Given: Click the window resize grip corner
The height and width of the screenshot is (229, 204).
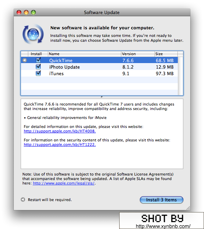Looking at the screenshot, I should point(188,208).
